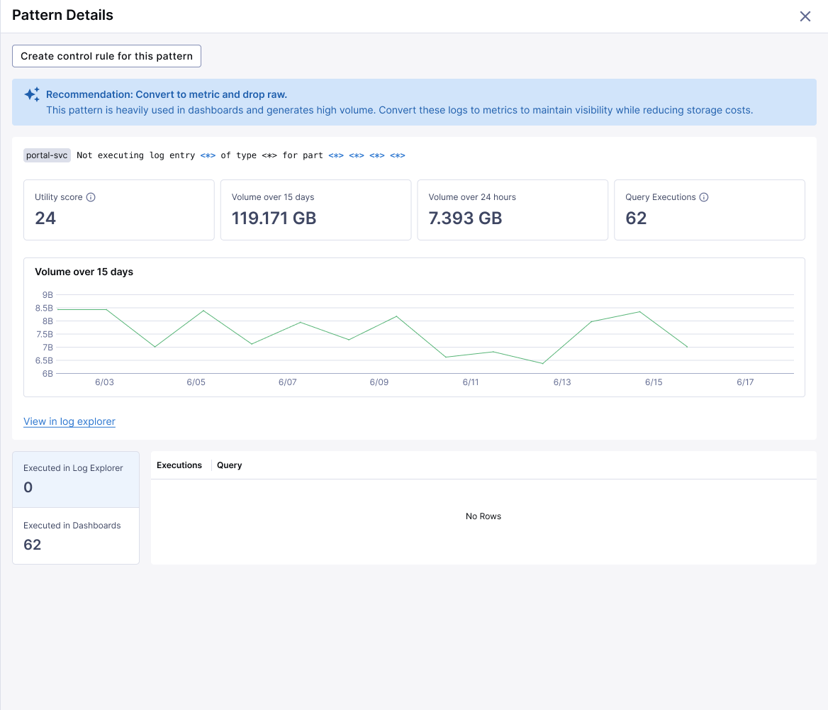828x710 pixels.
Task: Click the Query column header
Action: pos(229,465)
